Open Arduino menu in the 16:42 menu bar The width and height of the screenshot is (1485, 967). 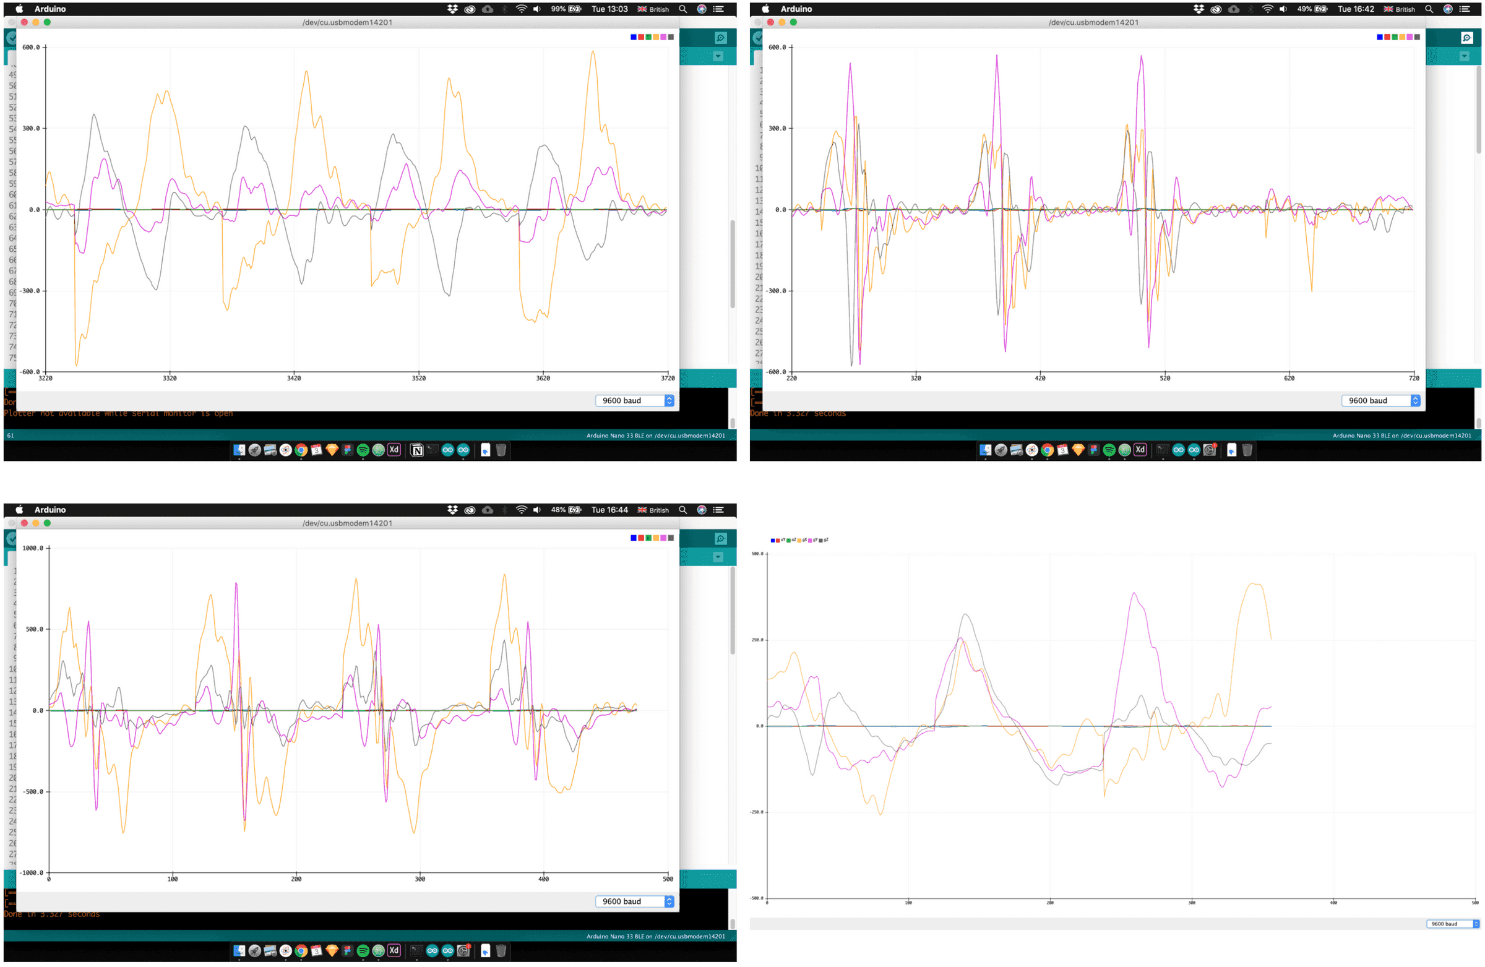[x=796, y=9]
